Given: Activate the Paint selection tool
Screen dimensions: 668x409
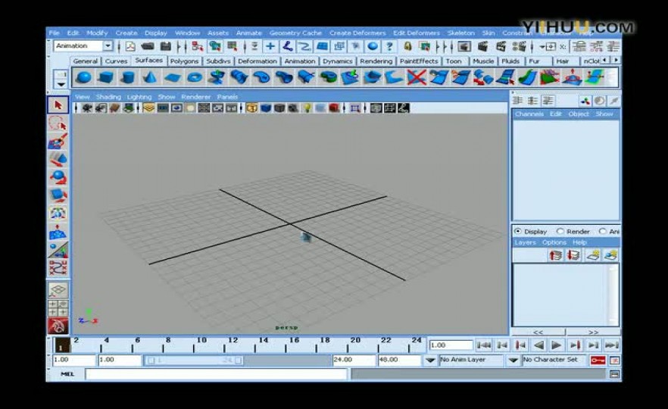Looking at the screenshot, I should 58,141.
